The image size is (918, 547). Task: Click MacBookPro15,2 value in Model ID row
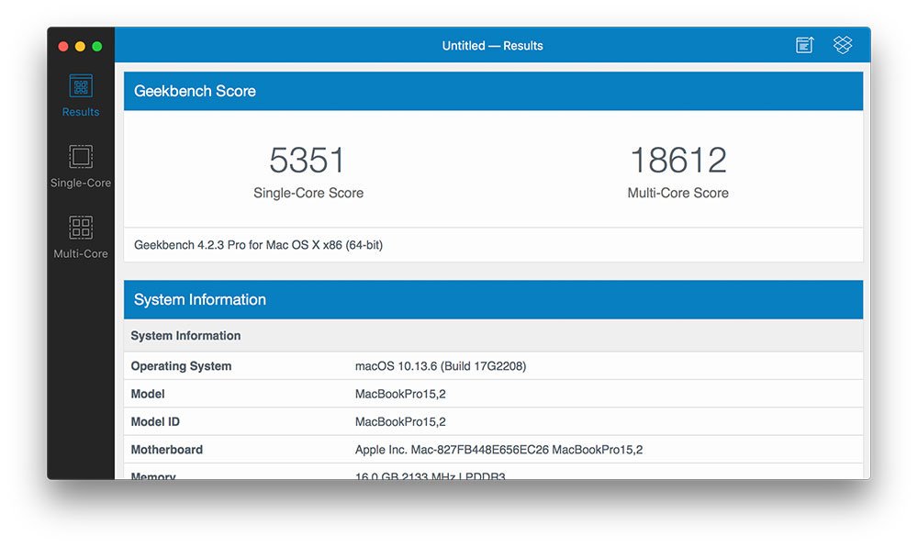[400, 422]
